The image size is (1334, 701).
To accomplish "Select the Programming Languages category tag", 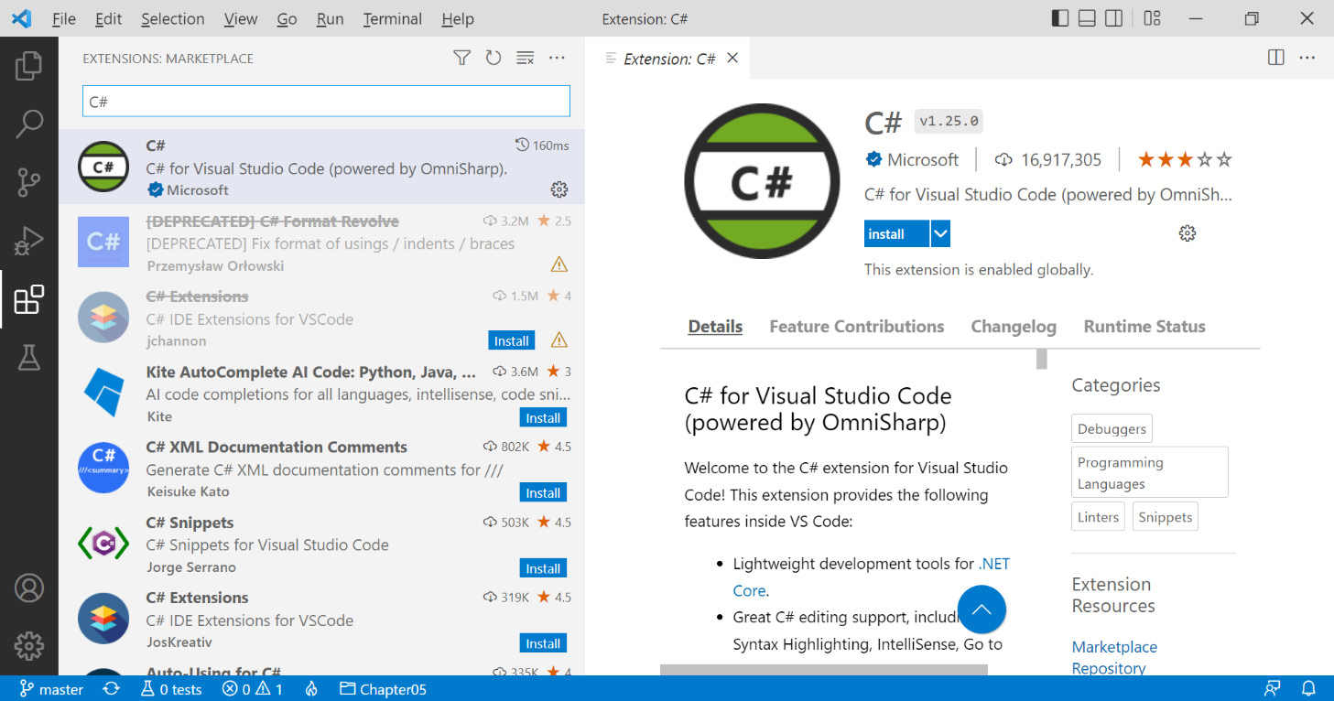I will click(1150, 472).
